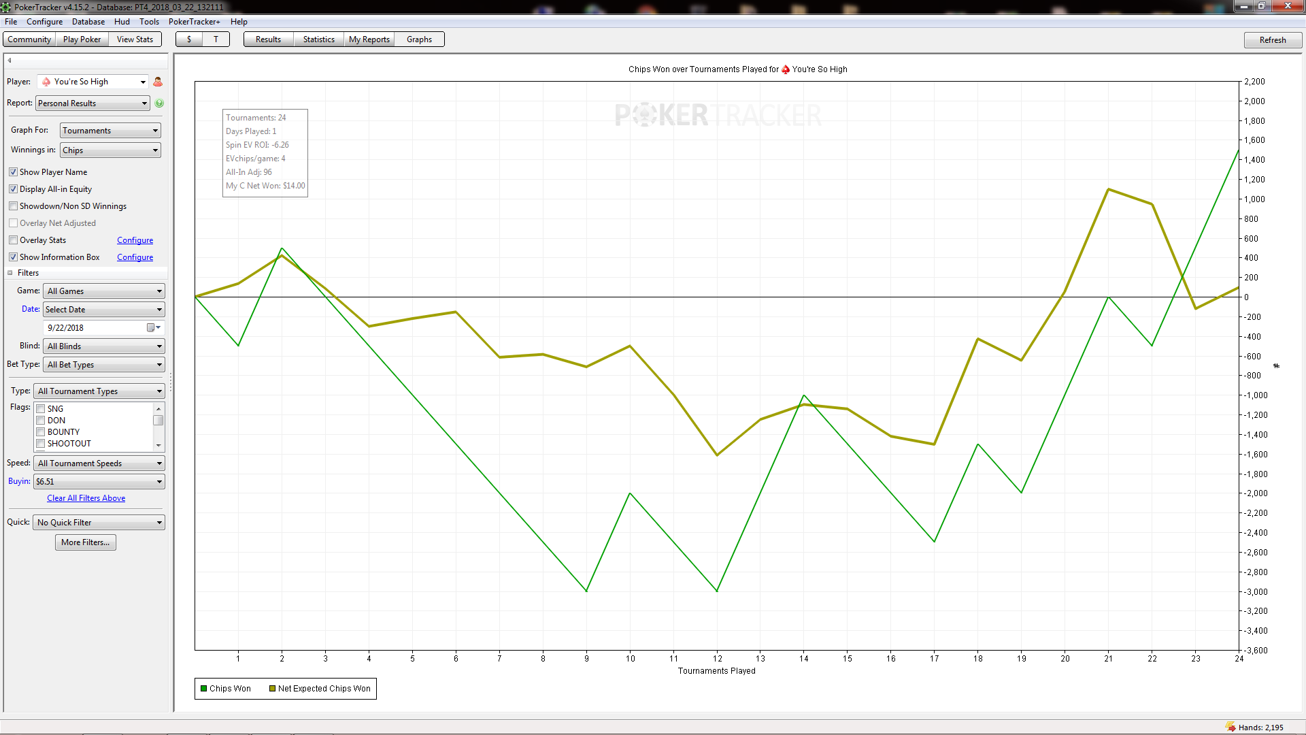Enable Showdown/Non SD Winnings checkbox
Viewport: 1306px width, 735px height.
click(13, 206)
